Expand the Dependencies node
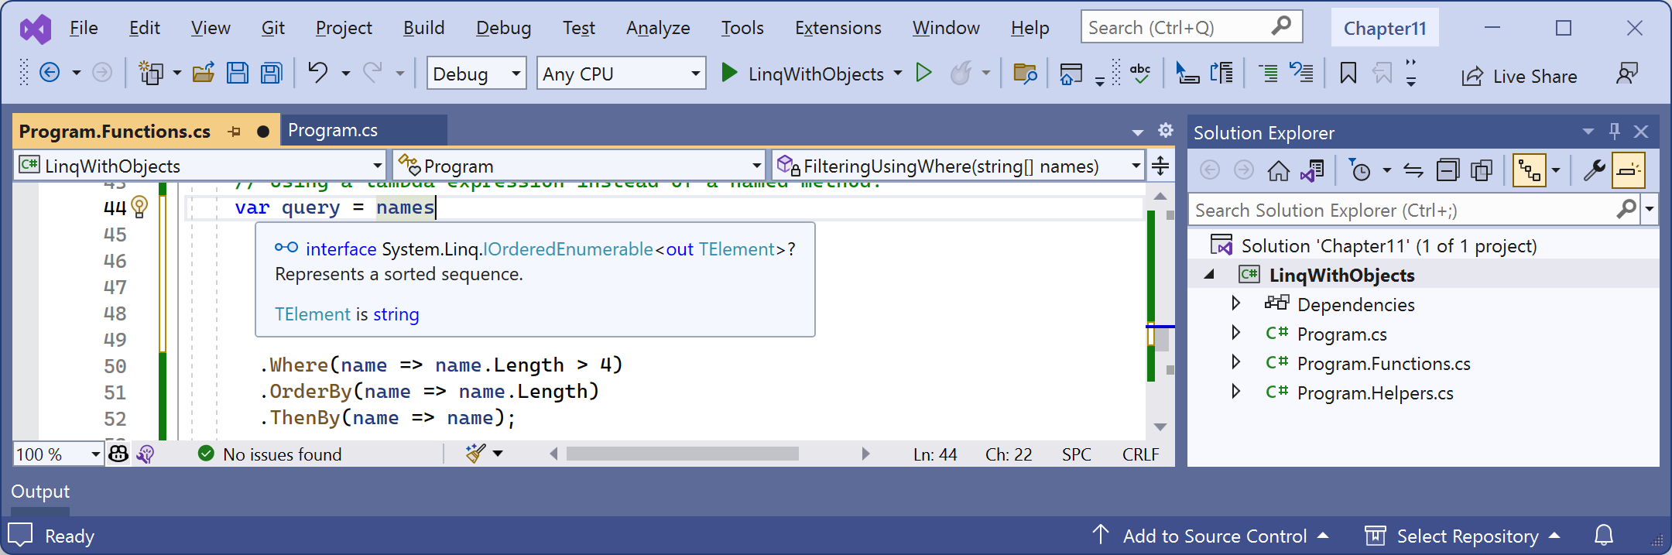 click(1236, 303)
